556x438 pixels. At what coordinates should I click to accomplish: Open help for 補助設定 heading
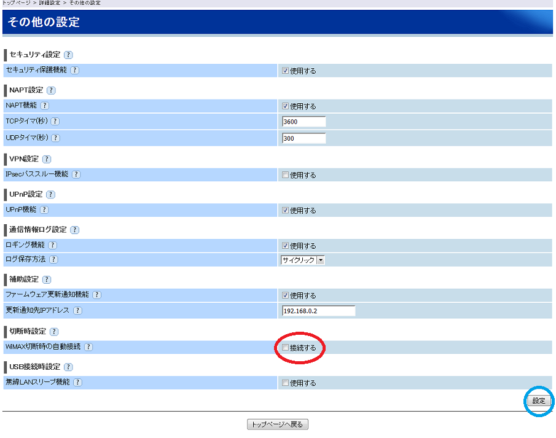(47, 280)
